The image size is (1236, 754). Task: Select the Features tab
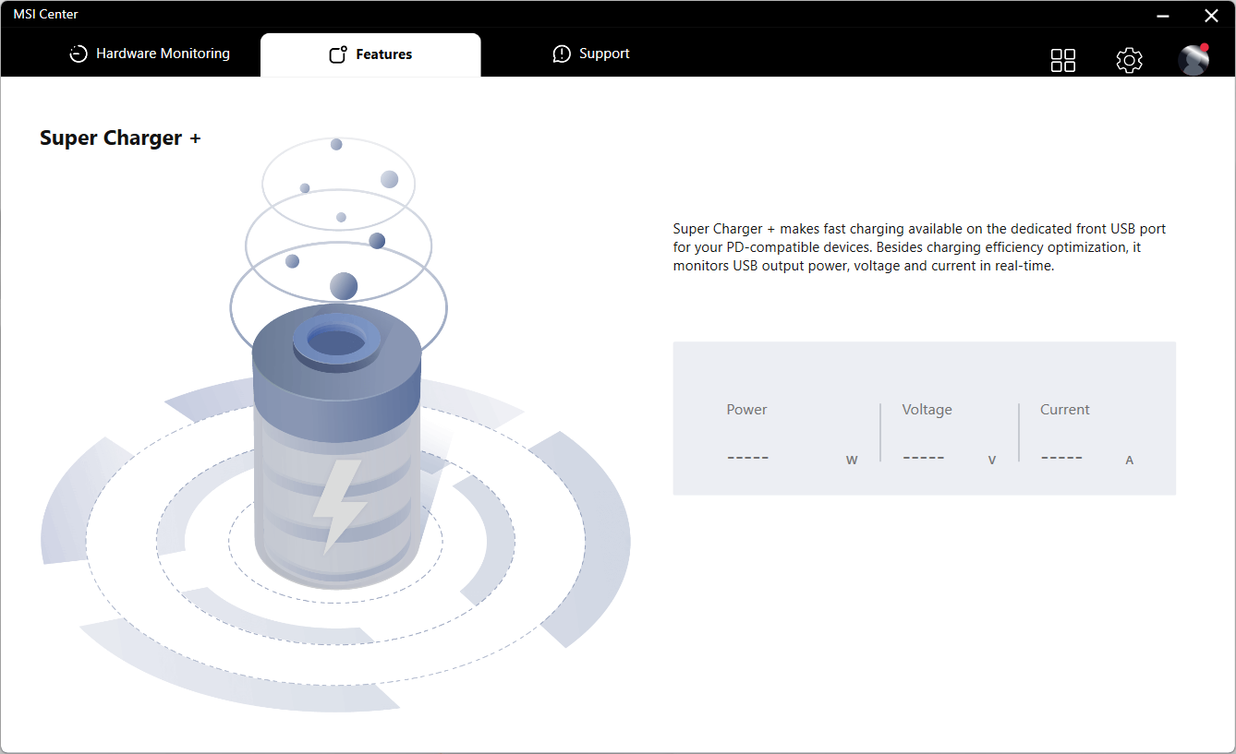coord(370,54)
